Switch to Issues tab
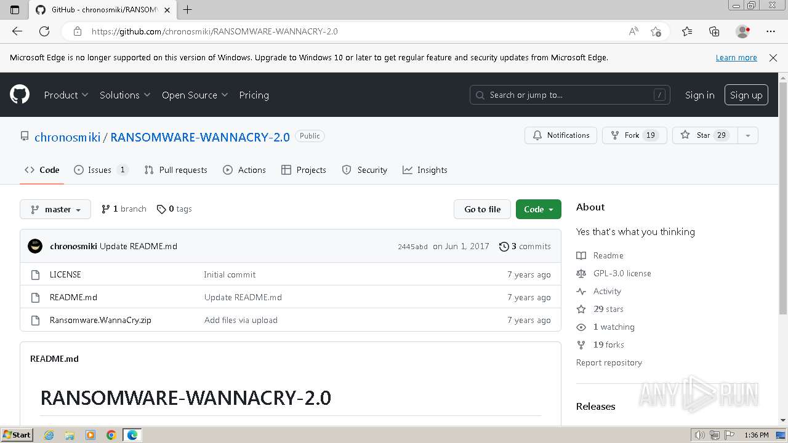This screenshot has height=443, width=788. (101, 170)
